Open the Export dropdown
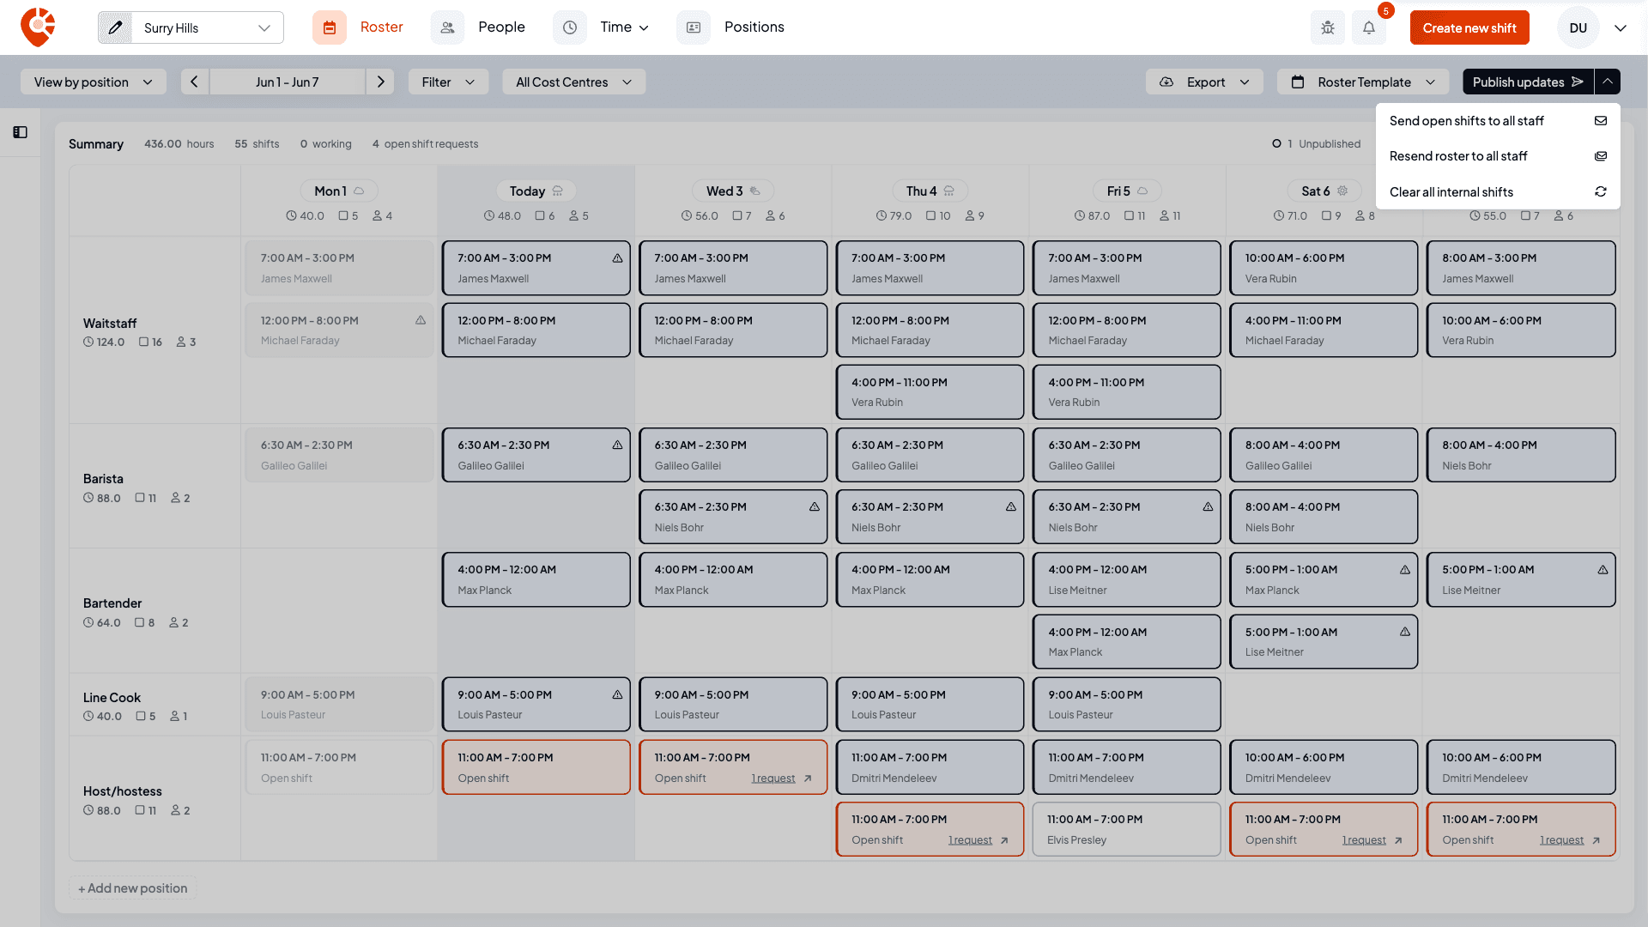The width and height of the screenshot is (1648, 927). point(1204,82)
